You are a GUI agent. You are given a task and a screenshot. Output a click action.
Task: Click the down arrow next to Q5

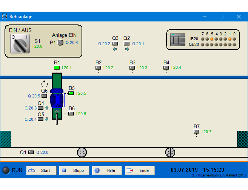46,119
